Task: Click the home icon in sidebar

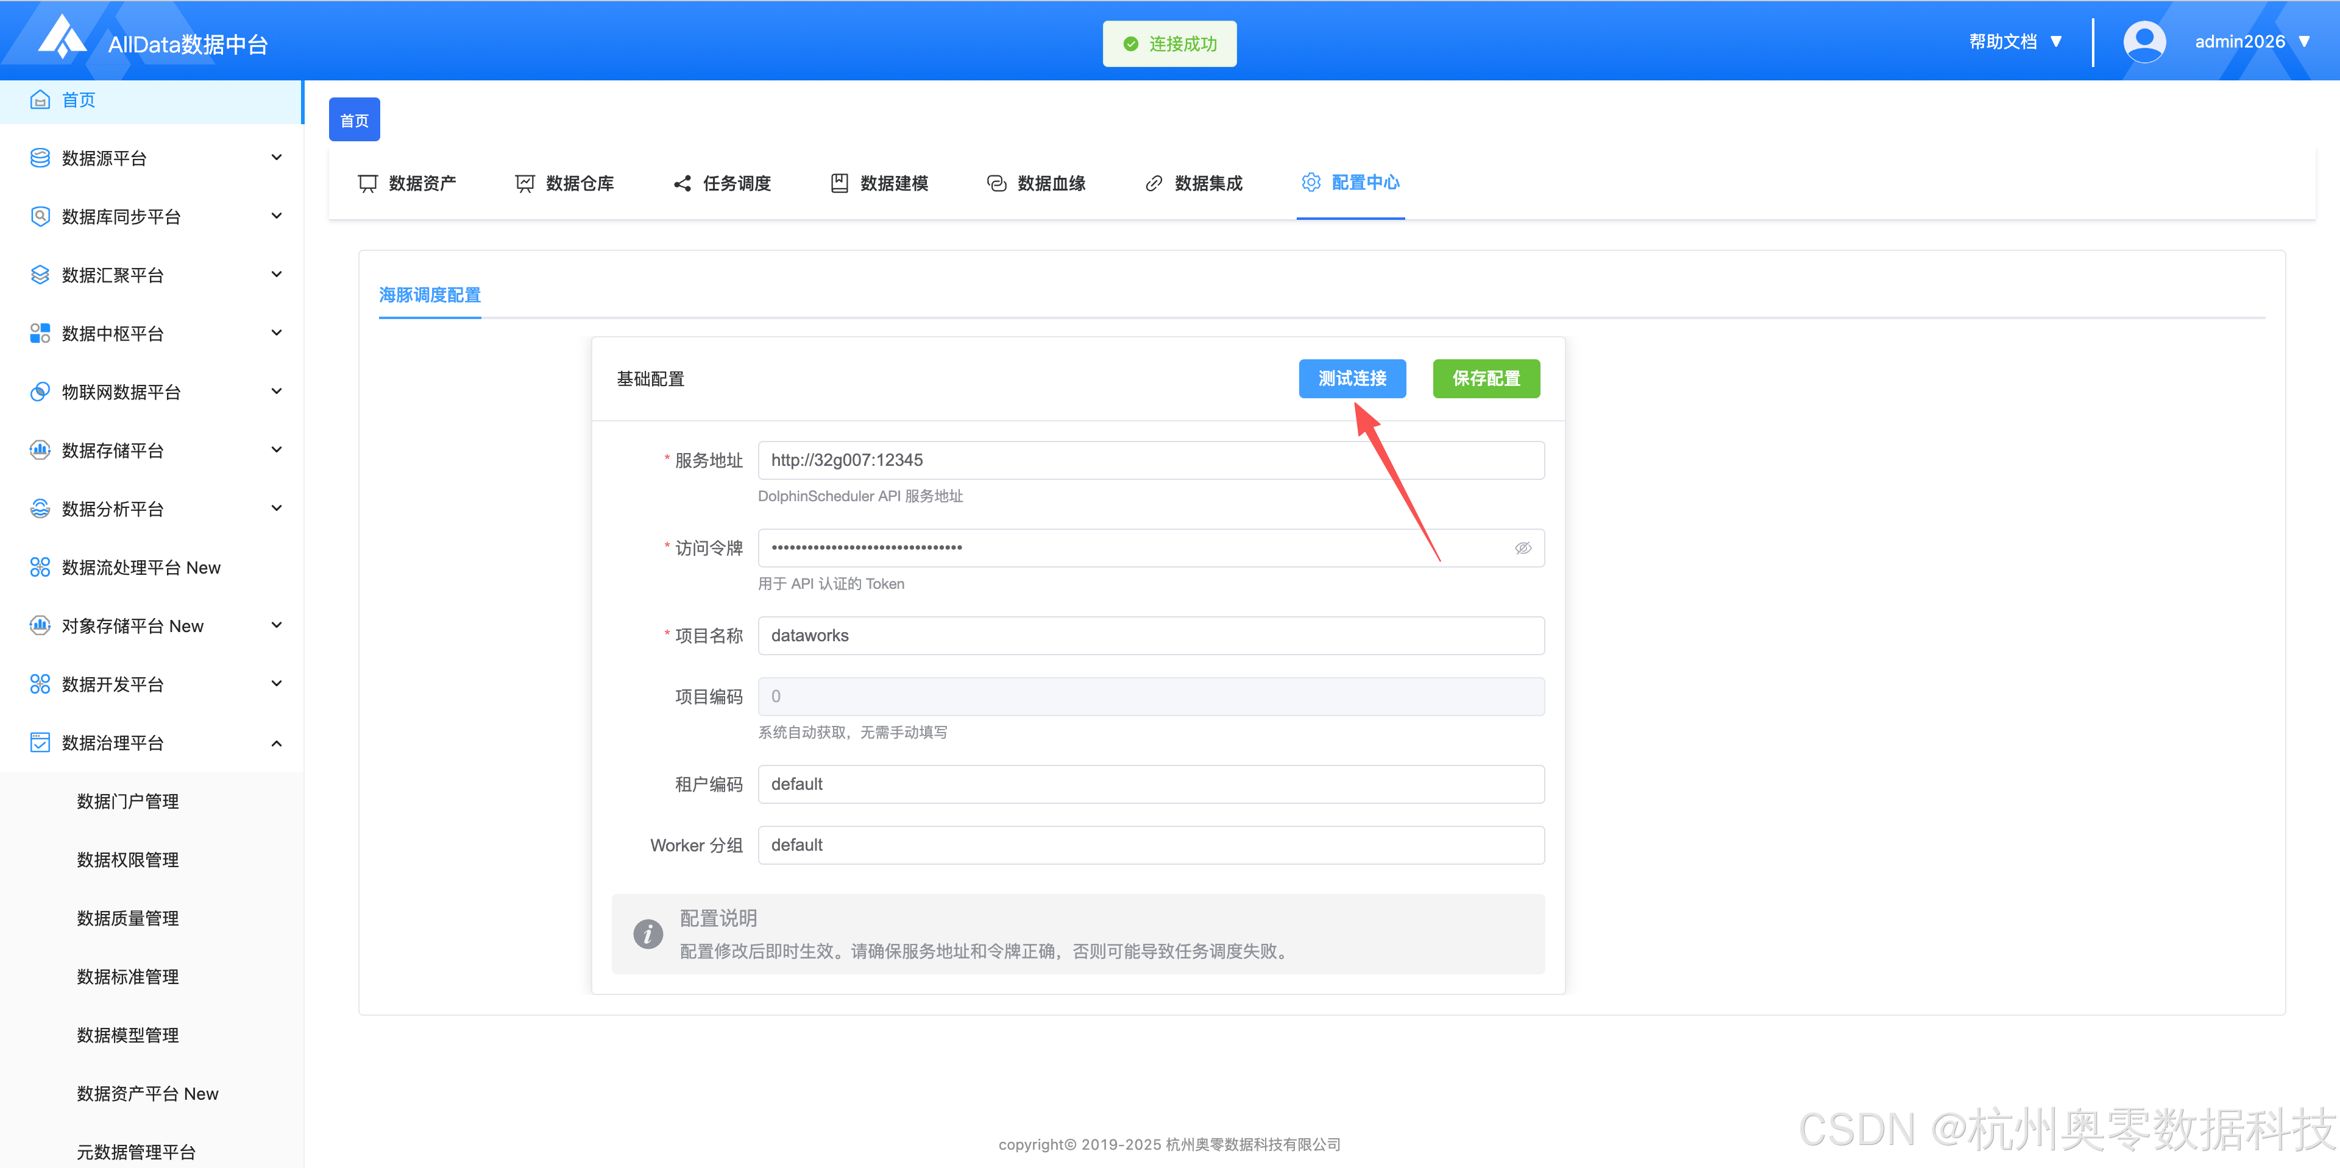Action: pos(40,100)
